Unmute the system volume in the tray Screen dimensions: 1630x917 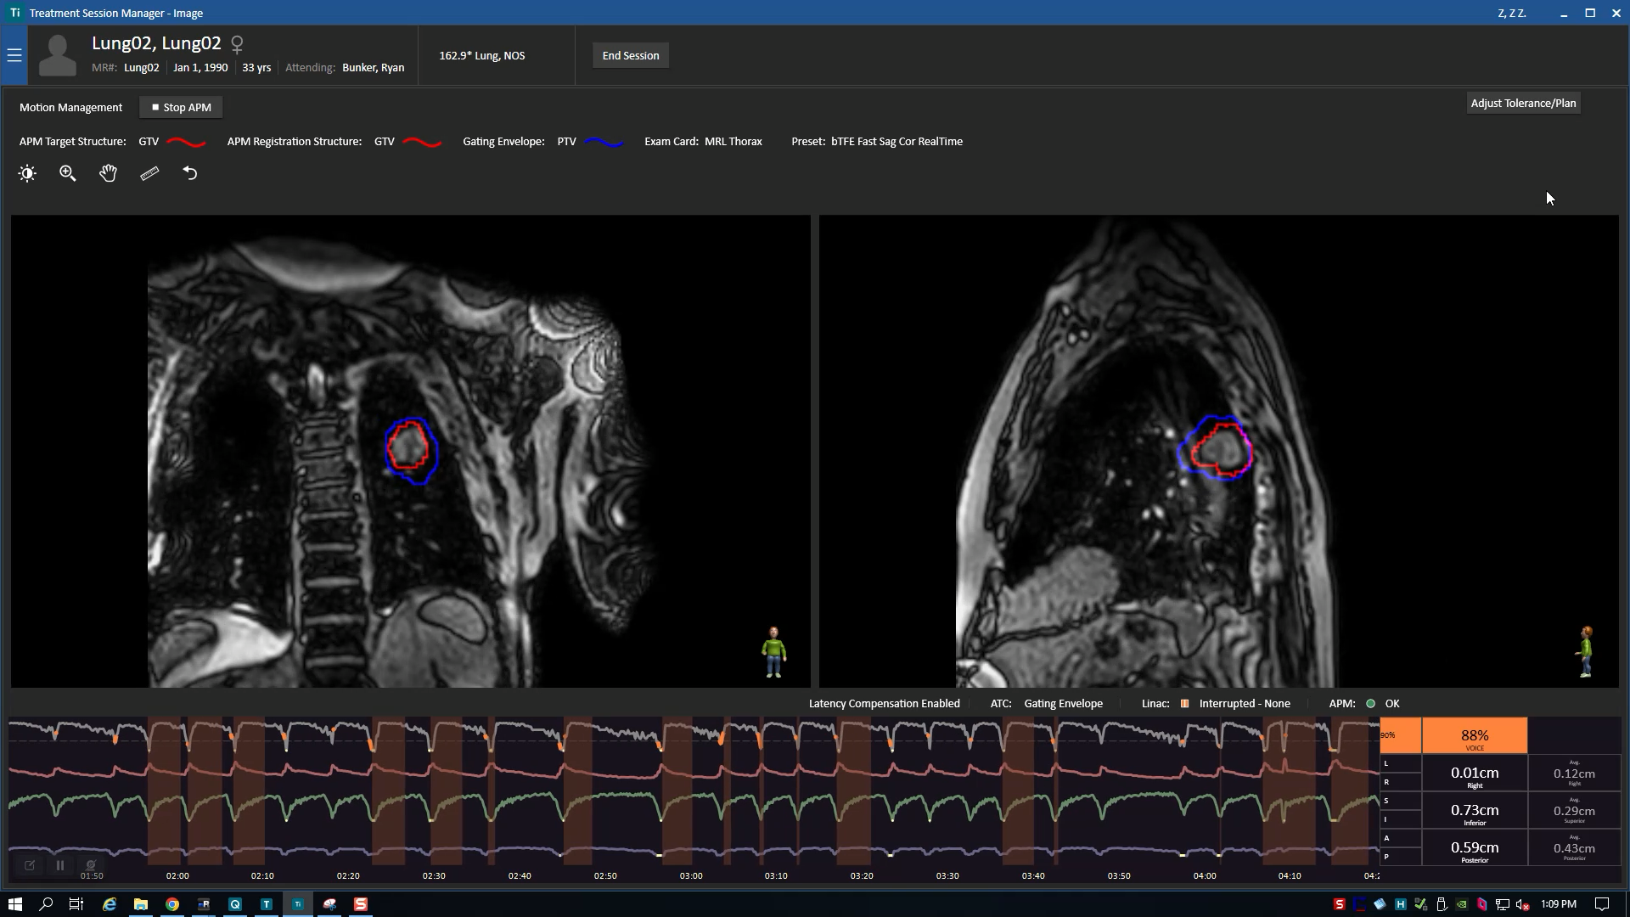click(x=1522, y=904)
